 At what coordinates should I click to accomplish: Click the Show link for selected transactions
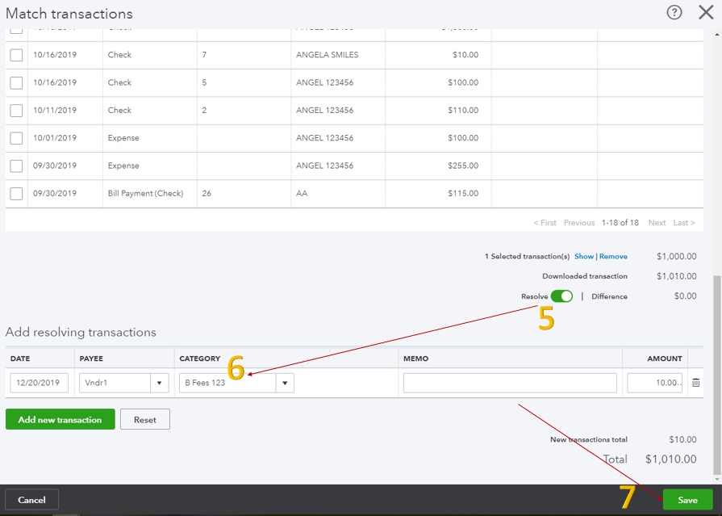tap(586, 256)
